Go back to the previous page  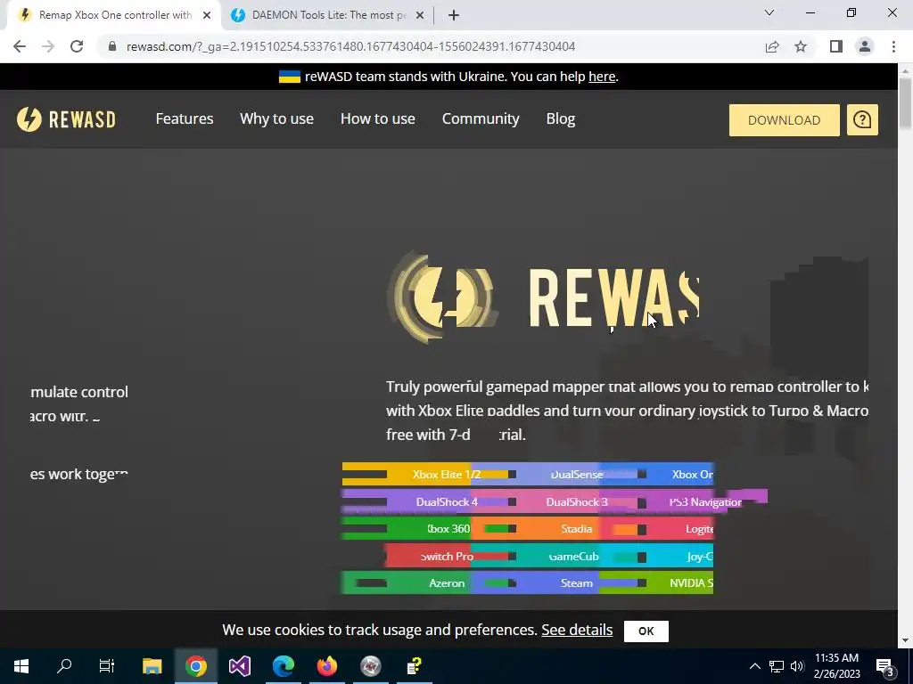pyautogui.click(x=20, y=46)
